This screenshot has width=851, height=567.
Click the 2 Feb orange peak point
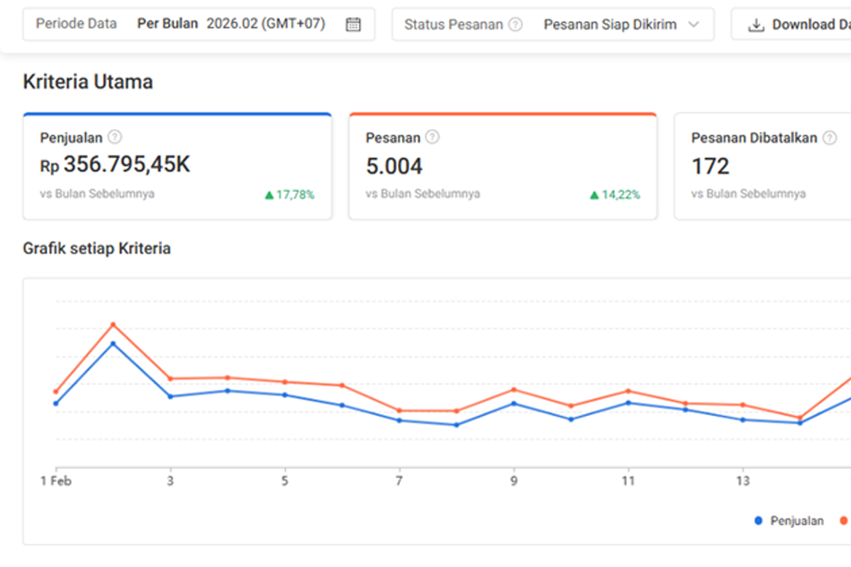pos(113,325)
